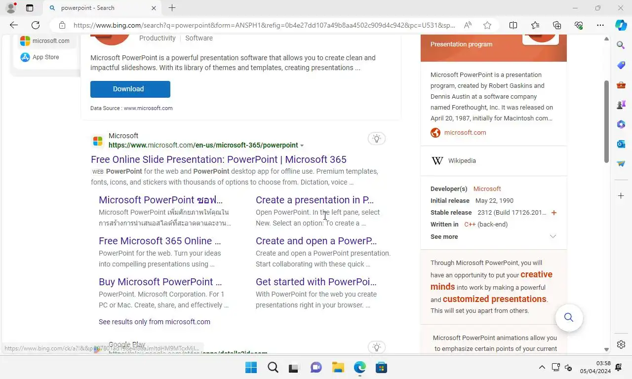
Task: Click 'See results only from microsoft.com'
Action: point(155,322)
